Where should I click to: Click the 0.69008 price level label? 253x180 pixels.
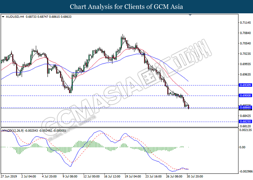pyautogui.click(x=245, y=95)
